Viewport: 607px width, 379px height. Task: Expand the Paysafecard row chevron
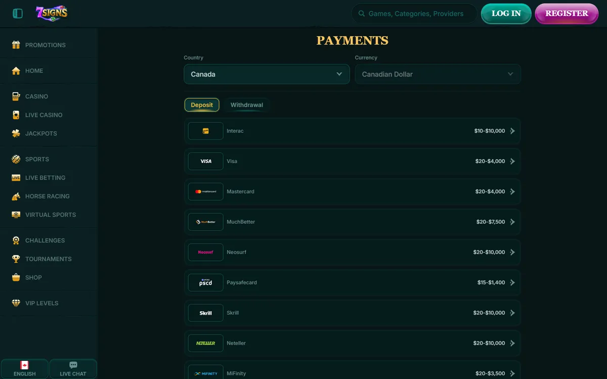click(512, 282)
